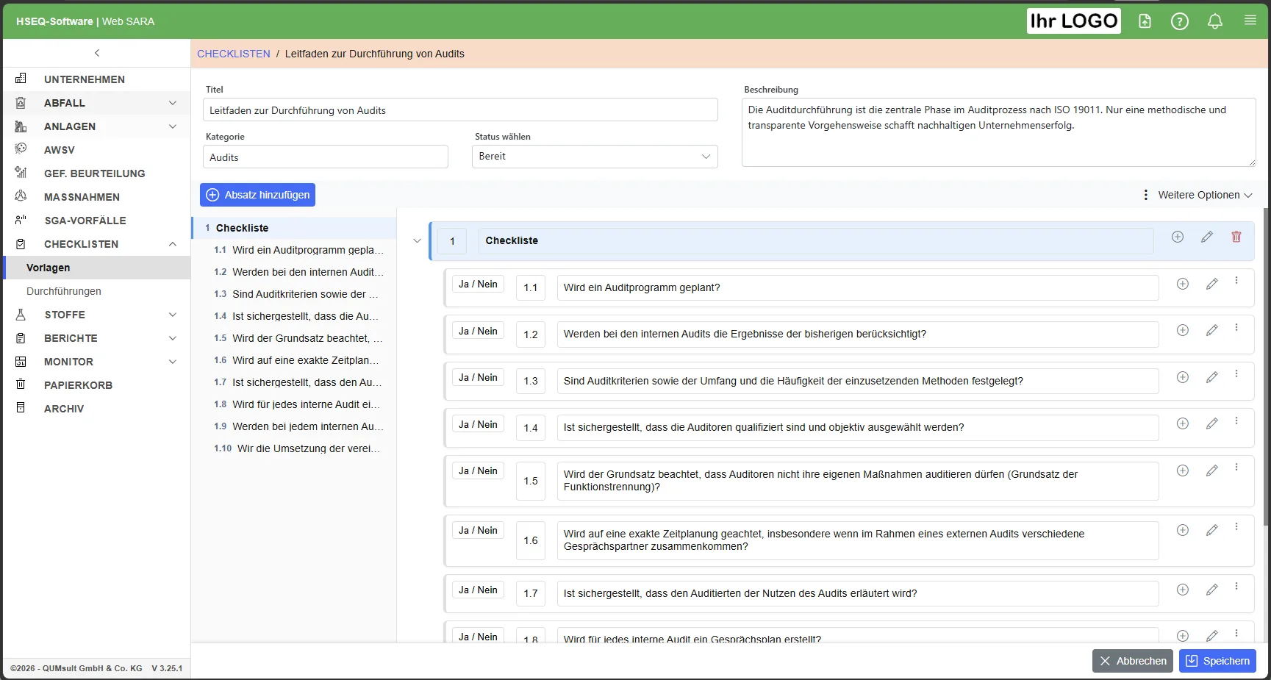Click the plus icon on Checkliste section header
The image size is (1271, 680).
(1178, 237)
